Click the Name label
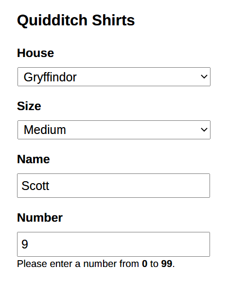 tap(34, 159)
